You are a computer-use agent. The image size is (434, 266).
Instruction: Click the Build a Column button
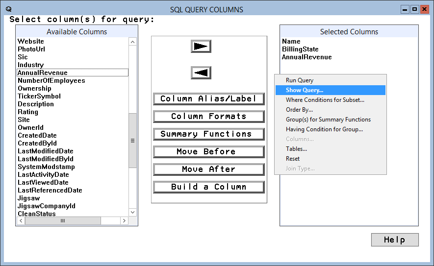(x=208, y=187)
